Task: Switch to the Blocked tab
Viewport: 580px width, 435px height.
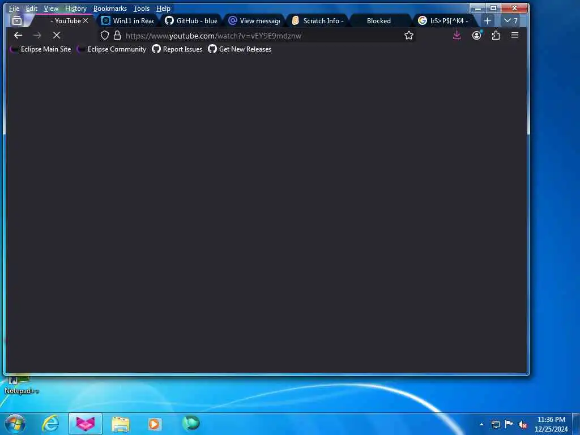Action: point(381,21)
